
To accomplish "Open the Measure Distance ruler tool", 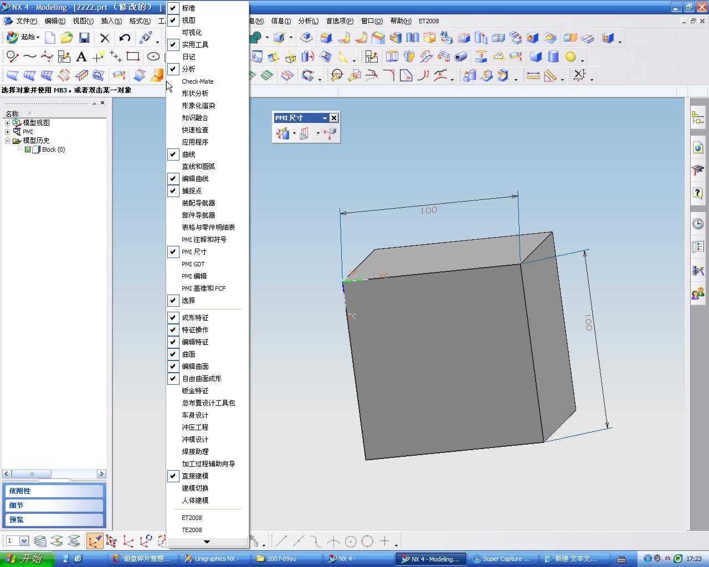I will click(x=533, y=75).
